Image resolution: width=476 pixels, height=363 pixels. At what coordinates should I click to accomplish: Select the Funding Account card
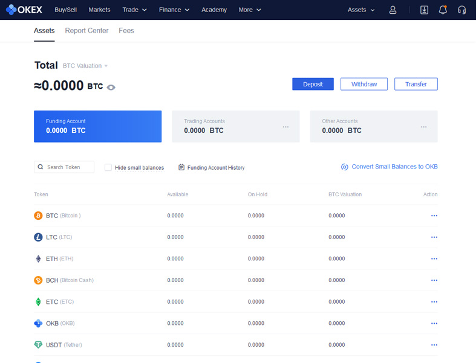click(x=98, y=126)
